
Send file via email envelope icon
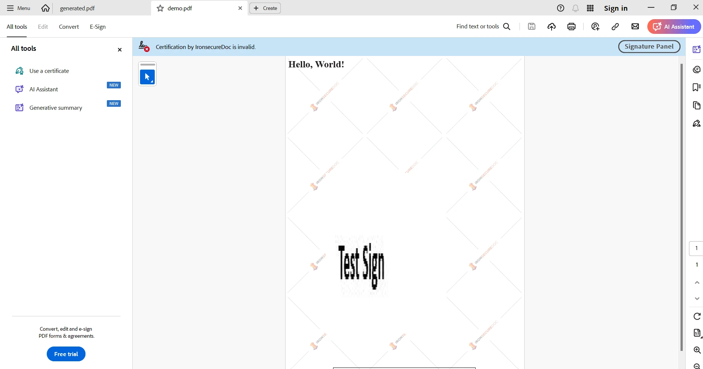(x=635, y=27)
